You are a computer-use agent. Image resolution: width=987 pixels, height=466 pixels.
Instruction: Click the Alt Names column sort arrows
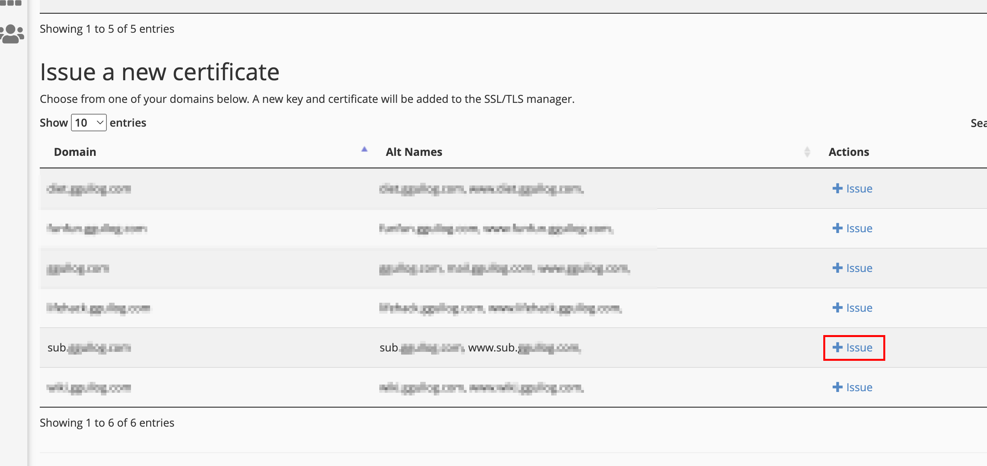pyautogui.click(x=807, y=152)
